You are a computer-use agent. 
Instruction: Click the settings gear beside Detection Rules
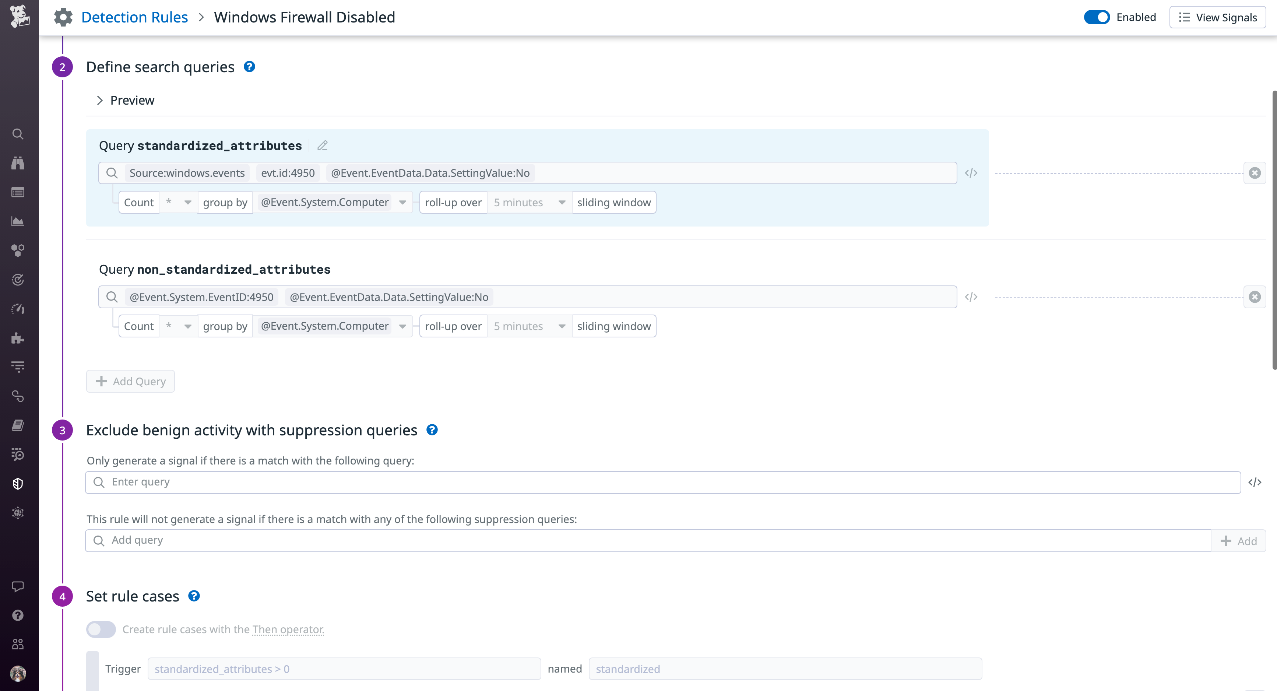click(x=63, y=17)
